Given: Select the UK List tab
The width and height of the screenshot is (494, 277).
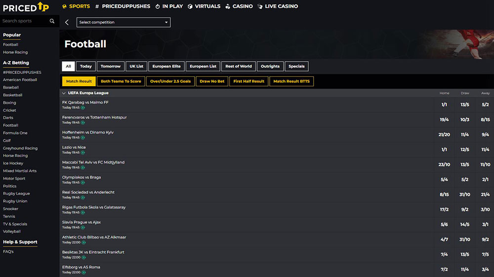Looking at the screenshot, I should (136, 67).
